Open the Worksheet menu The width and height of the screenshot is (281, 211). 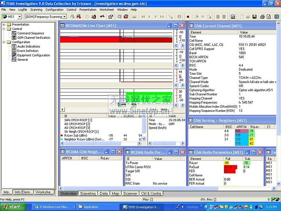106,9
